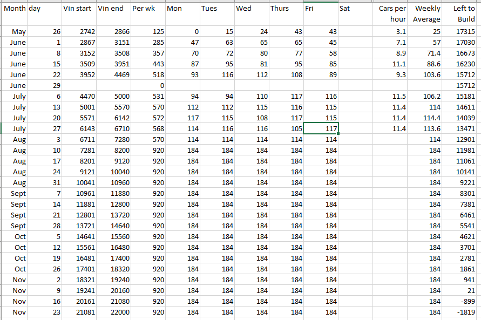
Task: Click Per wk cell showing 0 for June 29
Action: 148,86
